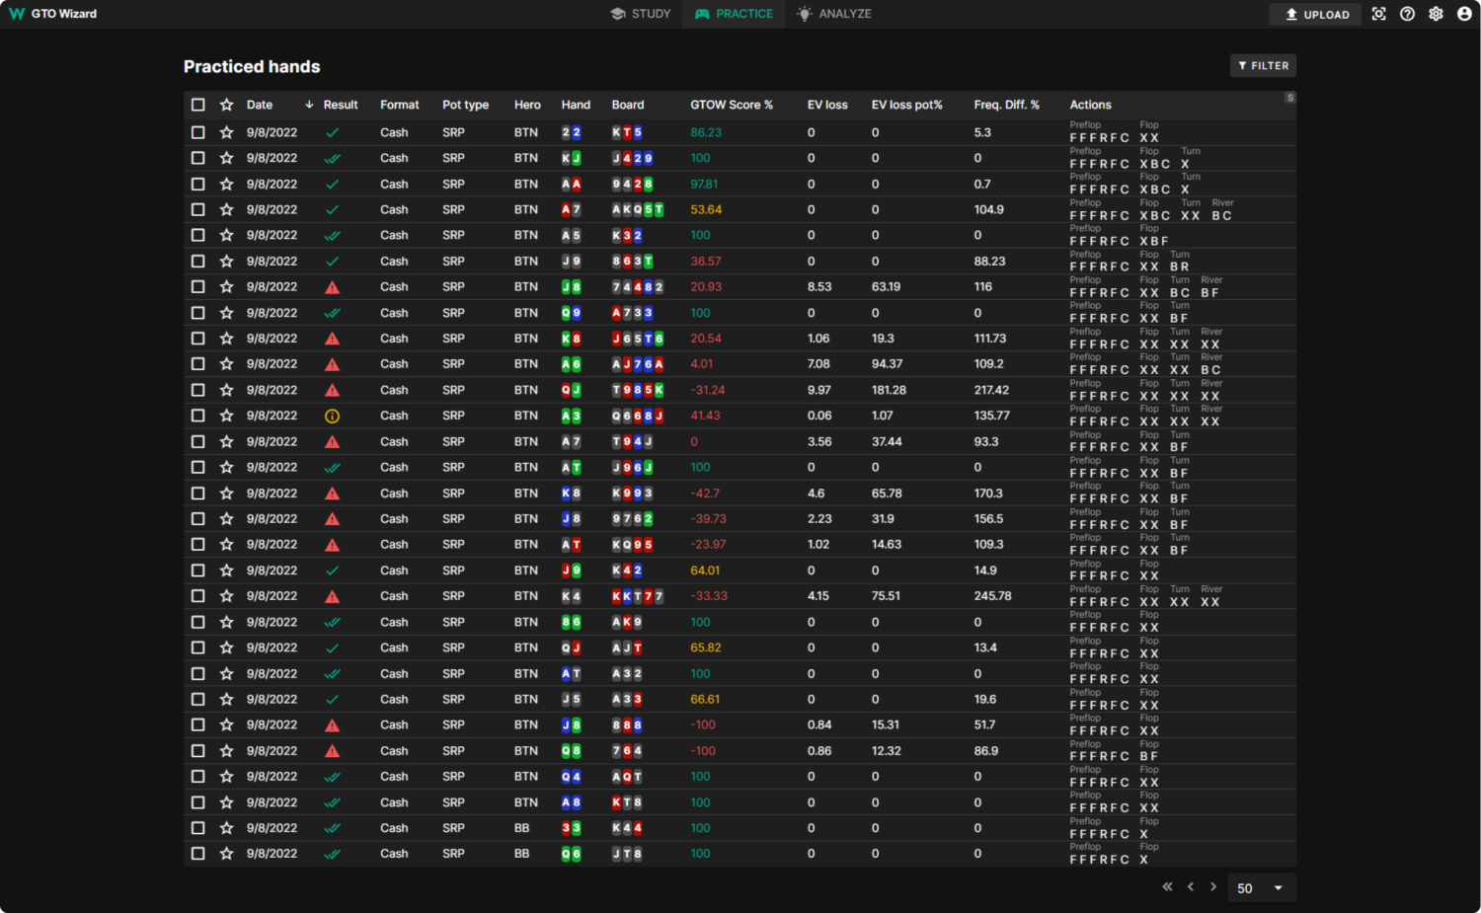Click the Actions column header
The height and width of the screenshot is (913, 1481).
point(1090,105)
